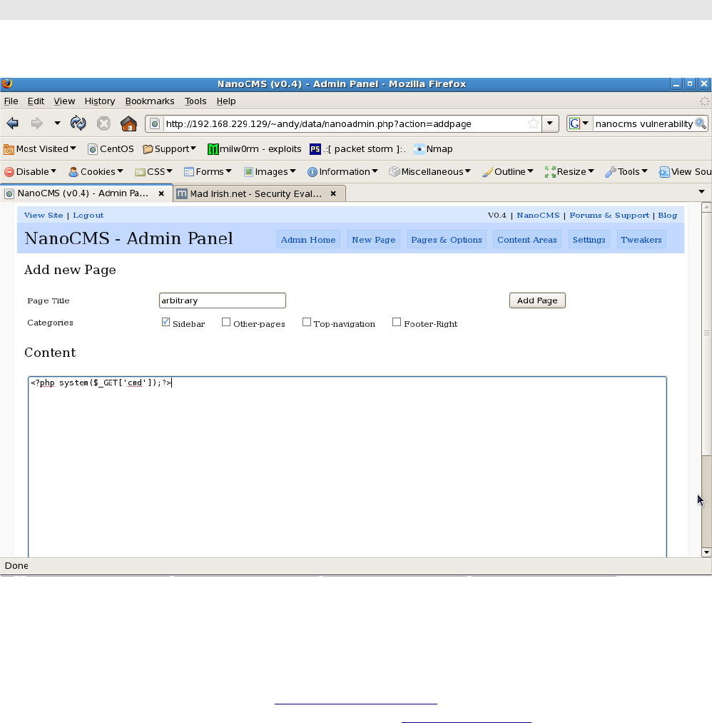Check the Footer-Right category checkbox
This screenshot has width=712, height=723.
pos(397,323)
